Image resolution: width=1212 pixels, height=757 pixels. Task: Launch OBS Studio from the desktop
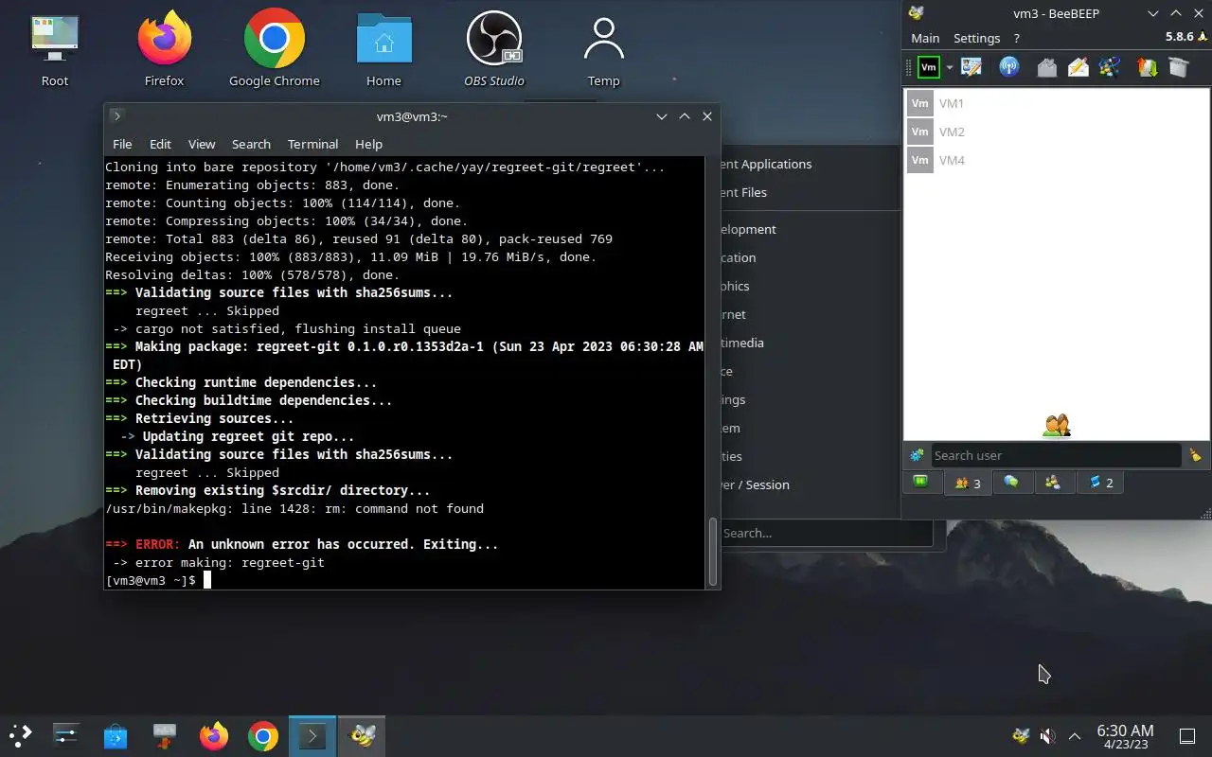[494, 49]
